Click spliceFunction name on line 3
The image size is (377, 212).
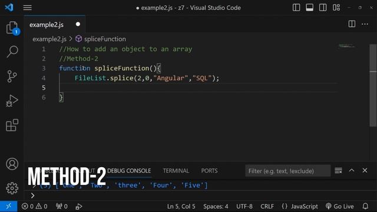click(x=122, y=68)
